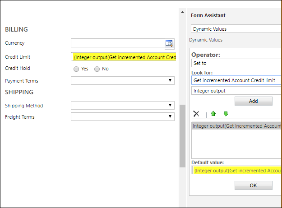Viewport: 282px width, 208px height.
Task: Move the dynamic value down with green arrow
Action: [x=226, y=114]
